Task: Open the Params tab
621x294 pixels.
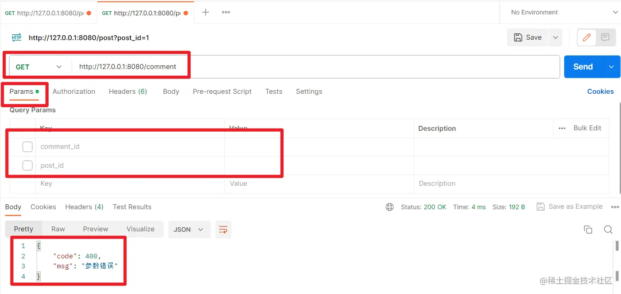Action: (x=24, y=92)
